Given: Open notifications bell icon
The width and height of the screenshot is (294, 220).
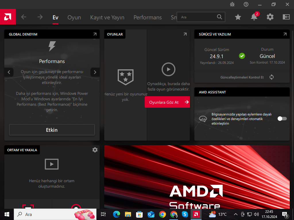Looking at the screenshot, I should pyautogui.click(x=254, y=17).
